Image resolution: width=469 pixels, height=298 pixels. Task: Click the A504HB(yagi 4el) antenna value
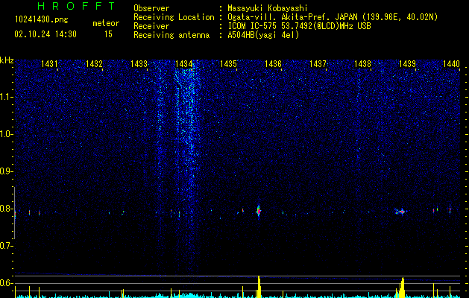[x=263, y=35]
